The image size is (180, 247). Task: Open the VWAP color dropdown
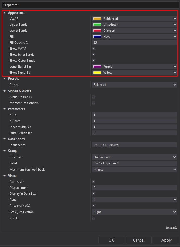click(174, 18)
